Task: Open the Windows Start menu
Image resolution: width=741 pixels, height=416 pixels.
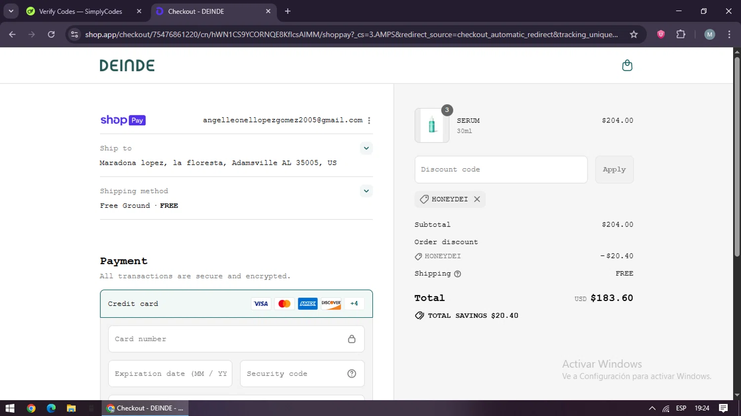Action: click(10, 408)
